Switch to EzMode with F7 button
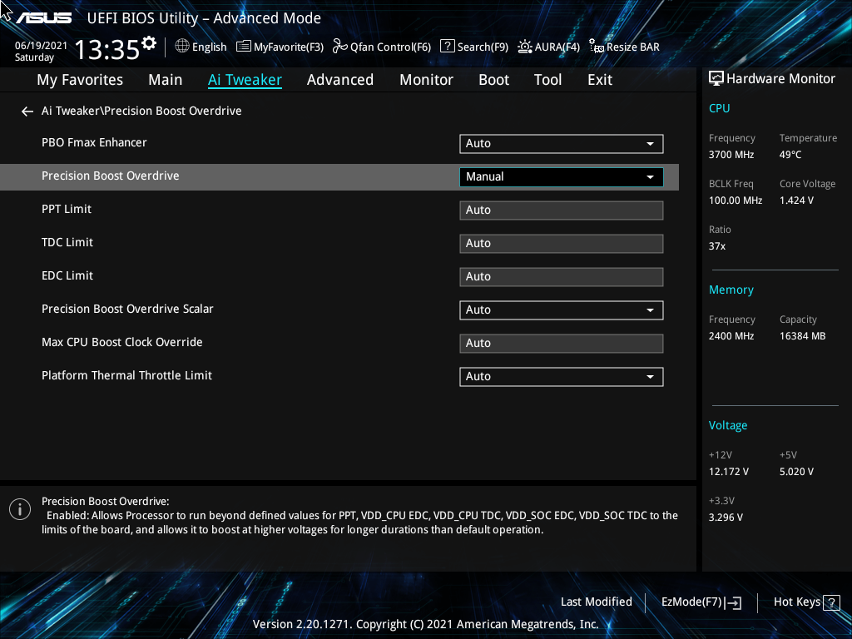The width and height of the screenshot is (852, 639). pos(701,602)
